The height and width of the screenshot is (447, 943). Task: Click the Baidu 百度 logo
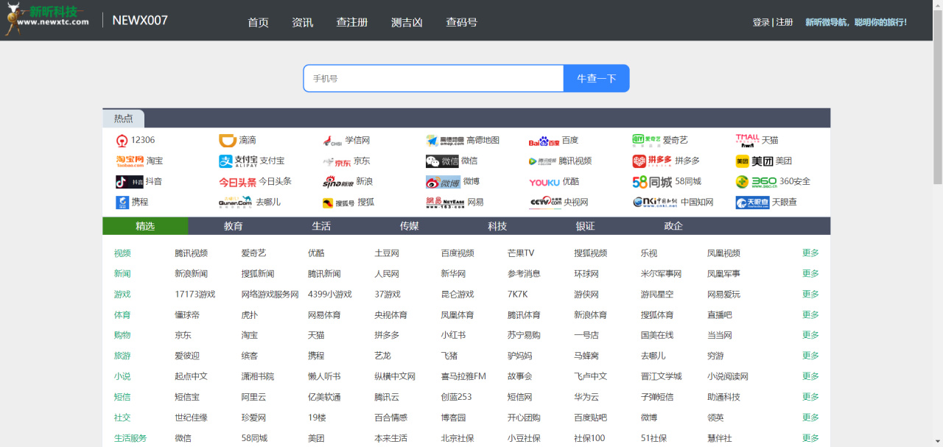[x=544, y=141]
